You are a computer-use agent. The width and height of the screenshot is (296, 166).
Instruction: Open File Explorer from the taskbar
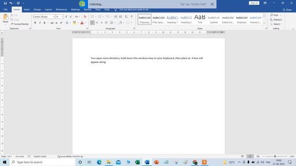click(x=109, y=162)
